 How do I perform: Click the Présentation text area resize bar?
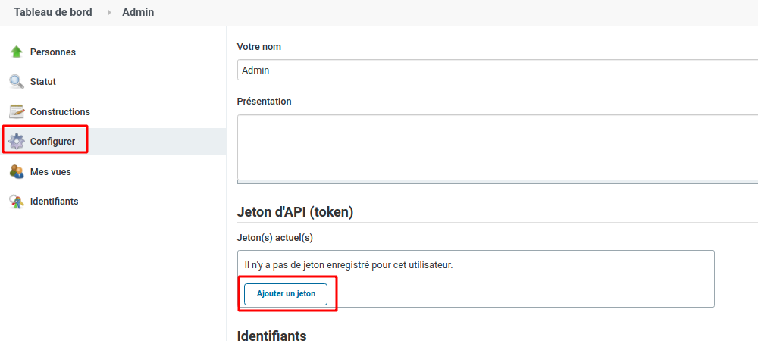tap(497, 182)
